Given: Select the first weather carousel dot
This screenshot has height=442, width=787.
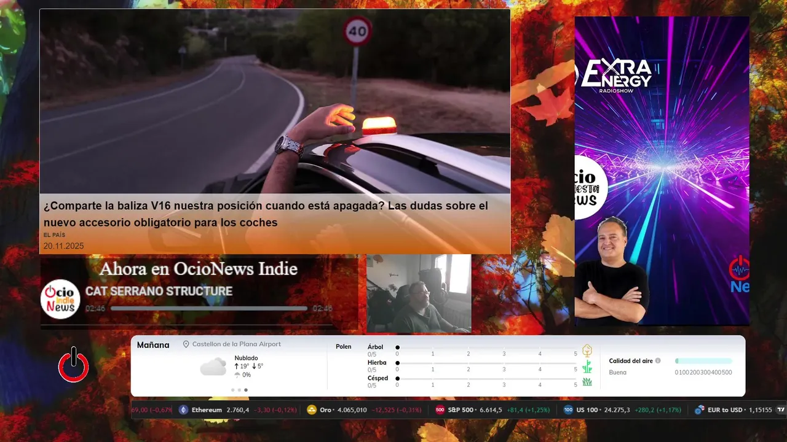Looking at the screenshot, I should coord(232,390).
